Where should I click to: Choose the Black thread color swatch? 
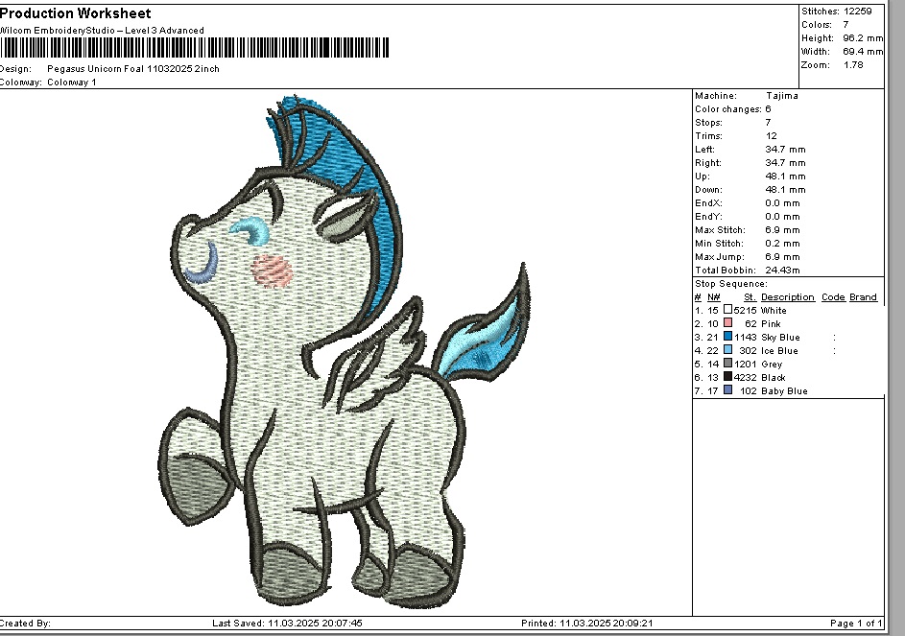pyautogui.click(x=728, y=378)
